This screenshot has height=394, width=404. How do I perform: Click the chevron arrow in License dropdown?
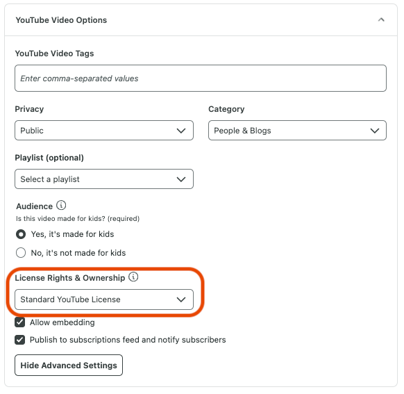point(181,299)
